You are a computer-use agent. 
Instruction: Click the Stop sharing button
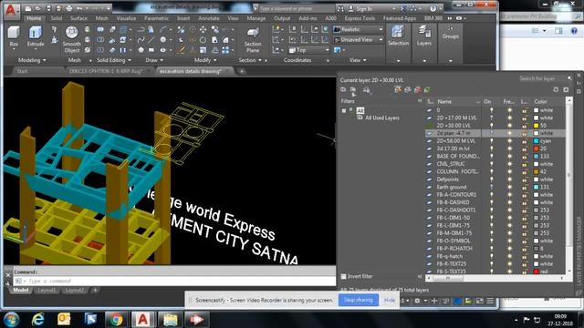[359, 300]
